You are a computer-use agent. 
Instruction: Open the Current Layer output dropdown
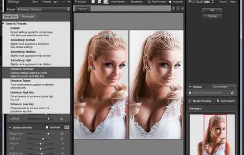click(x=224, y=86)
